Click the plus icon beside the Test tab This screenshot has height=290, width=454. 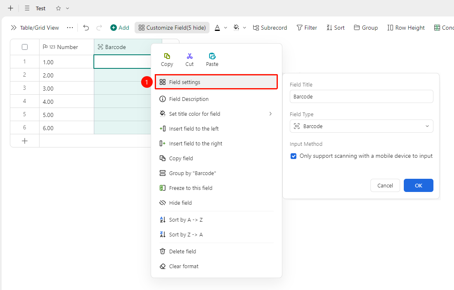pyautogui.click(x=10, y=8)
